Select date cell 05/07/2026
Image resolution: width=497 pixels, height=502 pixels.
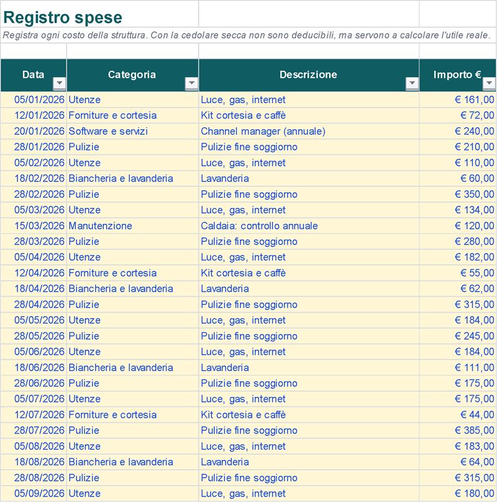click(x=34, y=399)
